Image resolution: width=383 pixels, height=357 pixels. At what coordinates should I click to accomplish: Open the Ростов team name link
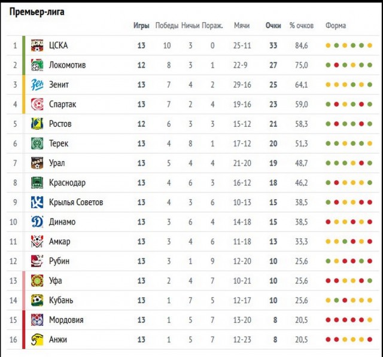[60, 124]
